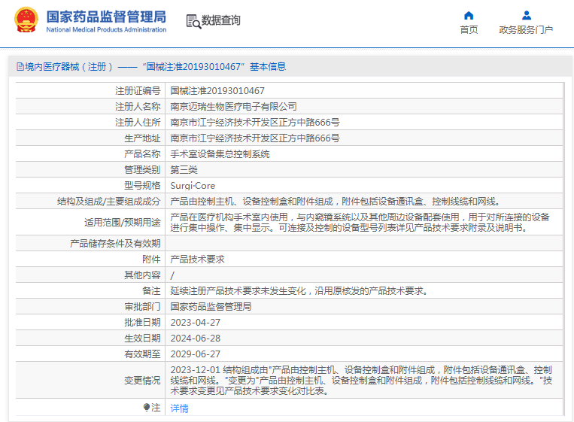Click approval department value 国家药品监督管理局

point(211,307)
